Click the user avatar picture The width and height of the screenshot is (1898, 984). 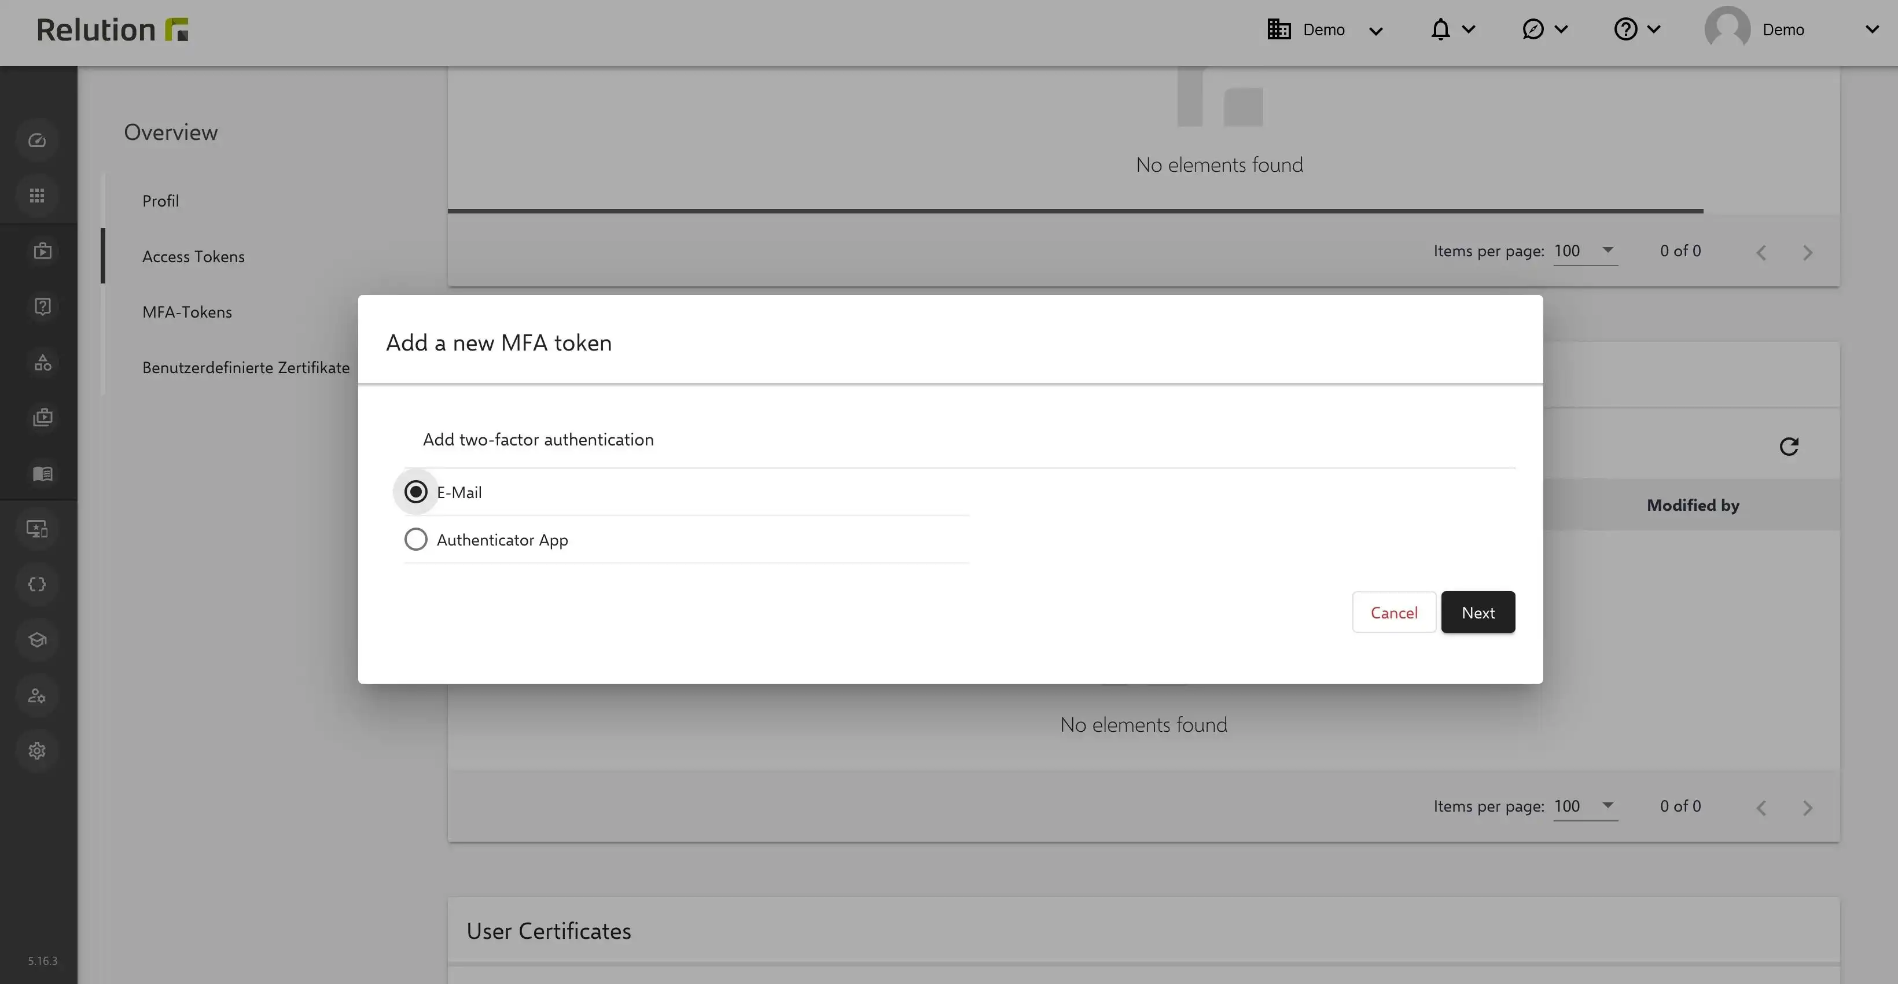coord(1727,30)
